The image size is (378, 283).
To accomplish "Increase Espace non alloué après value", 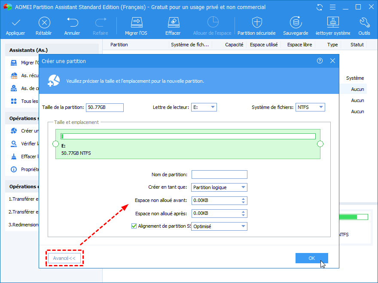I will click(x=243, y=212).
